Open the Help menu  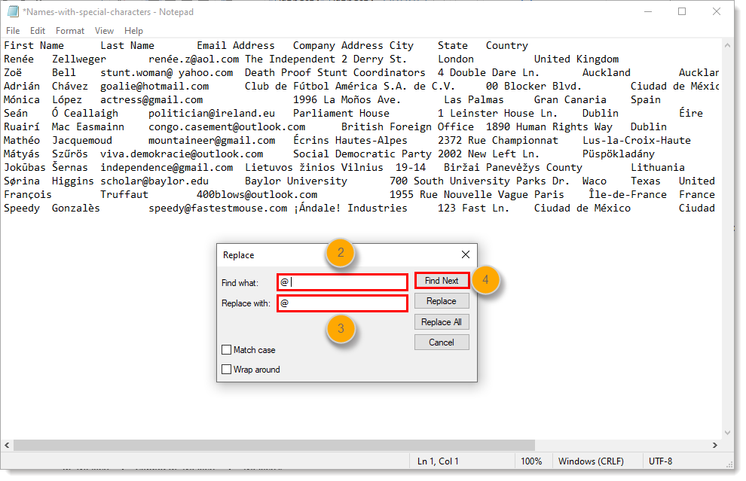tap(133, 31)
